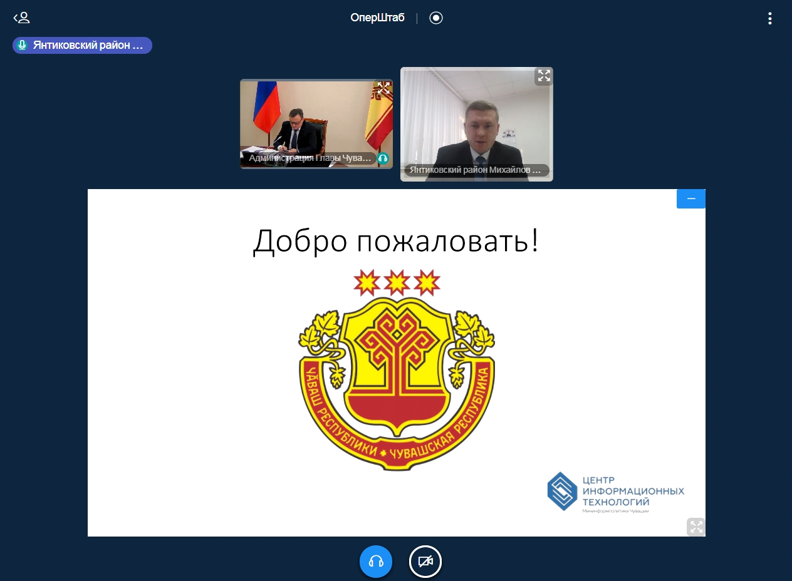Open the three-dot more options menu
792x581 pixels.
(x=770, y=18)
